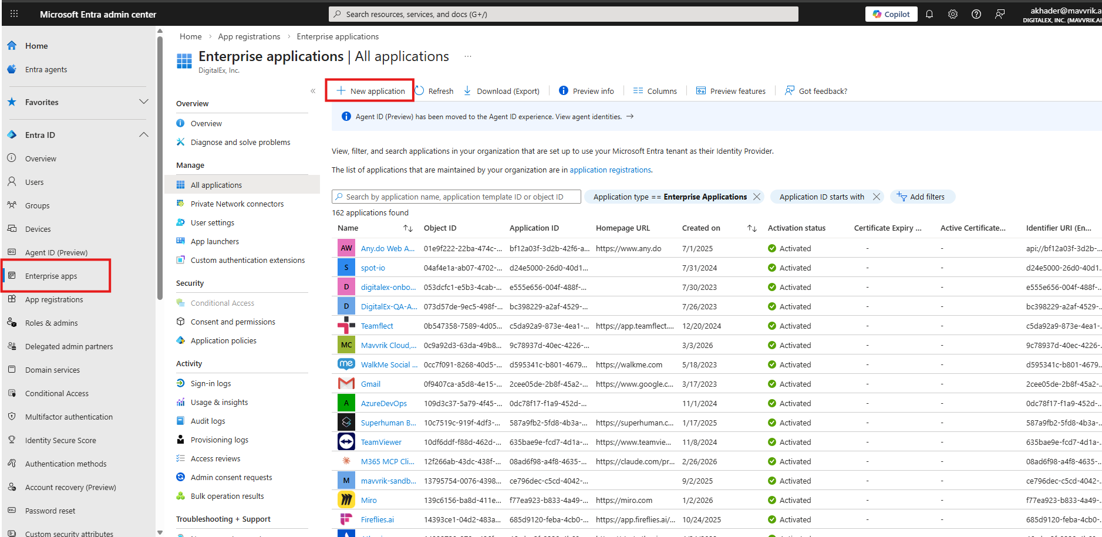Screen dimensions: 1102x537
Task: Remove the Application type filter
Action: (757, 197)
